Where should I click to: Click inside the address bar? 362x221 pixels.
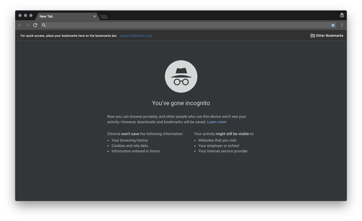point(162,25)
